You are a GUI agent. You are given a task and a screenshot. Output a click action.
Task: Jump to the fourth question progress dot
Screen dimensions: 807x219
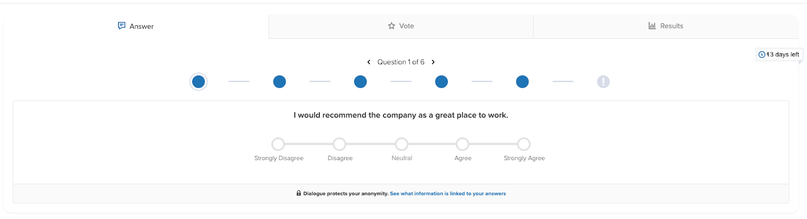pos(441,82)
